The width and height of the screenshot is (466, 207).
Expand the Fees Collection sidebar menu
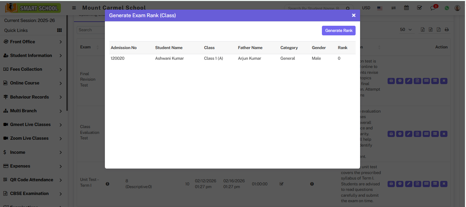pyautogui.click(x=26, y=69)
